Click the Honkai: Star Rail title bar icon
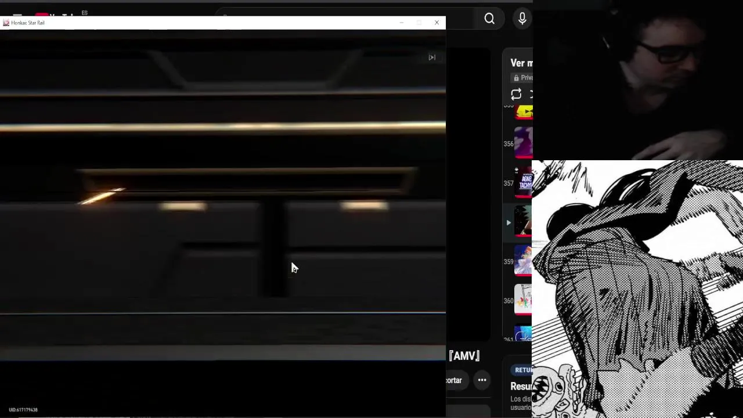The image size is (743, 418). click(x=6, y=23)
